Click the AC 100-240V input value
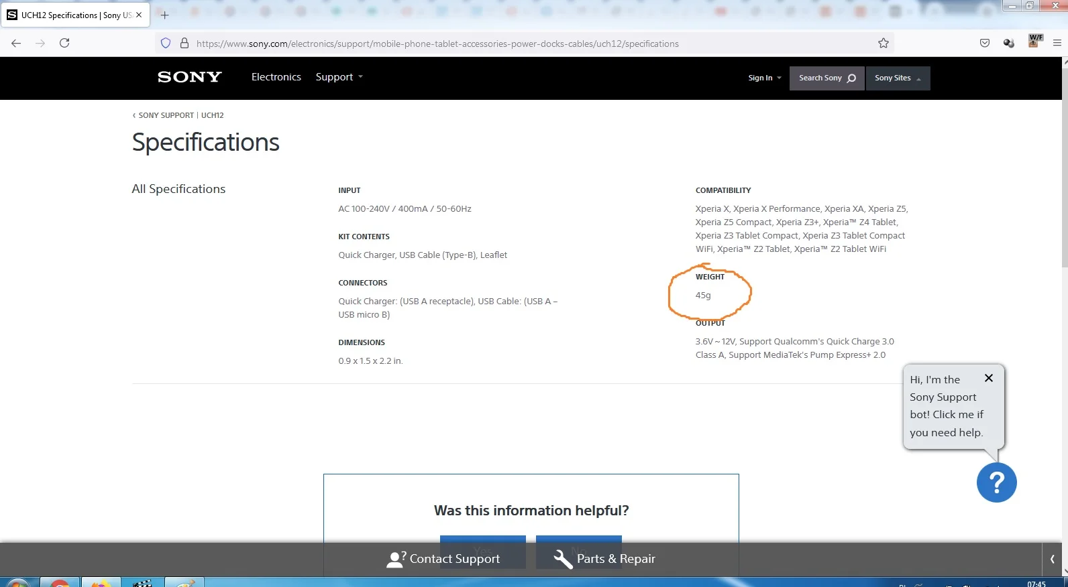 [405, 209]
